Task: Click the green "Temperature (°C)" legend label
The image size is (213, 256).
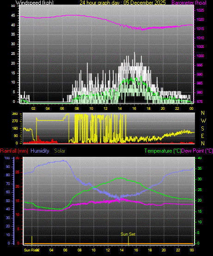Action: click(163, 151)
